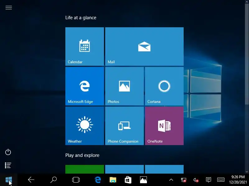Open taskbar Search magnifier

pos(54,180)
